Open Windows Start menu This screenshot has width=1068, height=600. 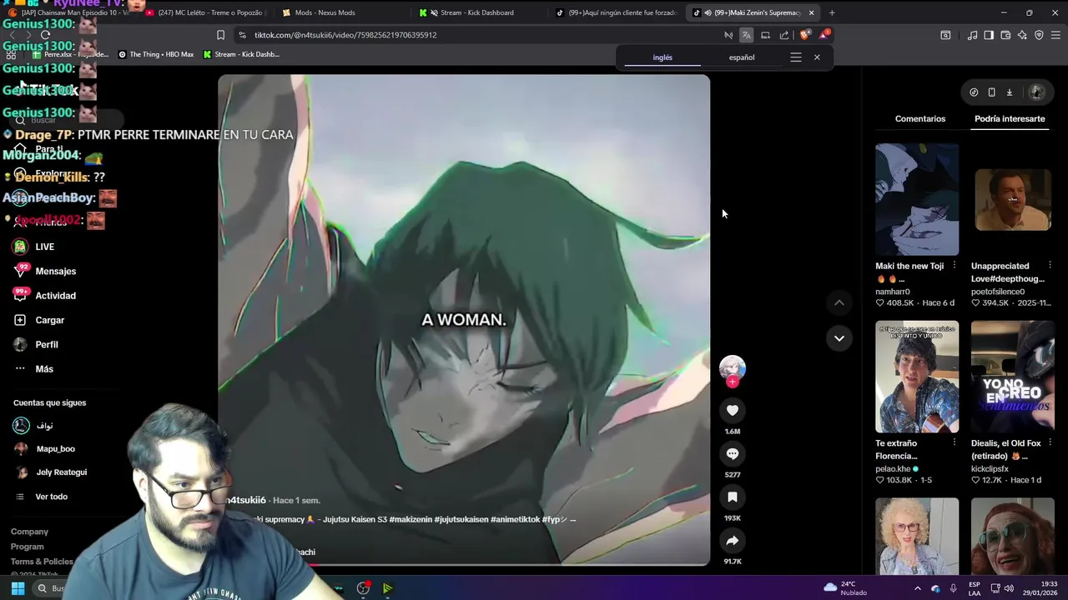coord(18,588)
